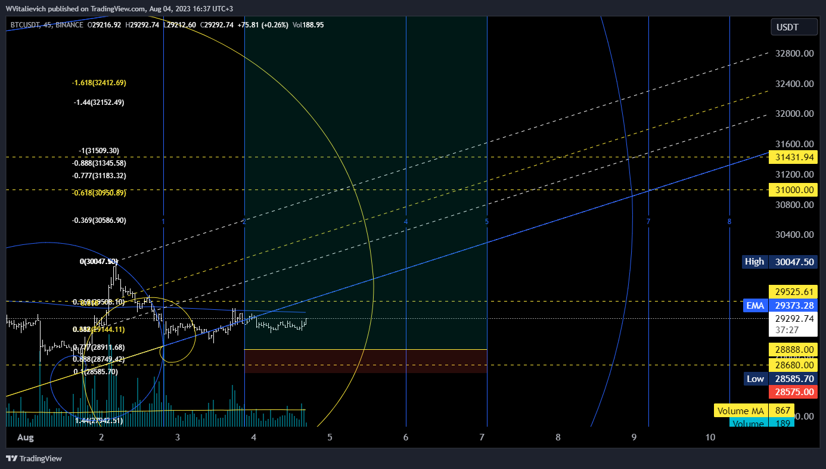Select the 0.777(28911.68) Fibonacci label
The width and height of the screenshot is (826, 469).
[x=99, y=347]
